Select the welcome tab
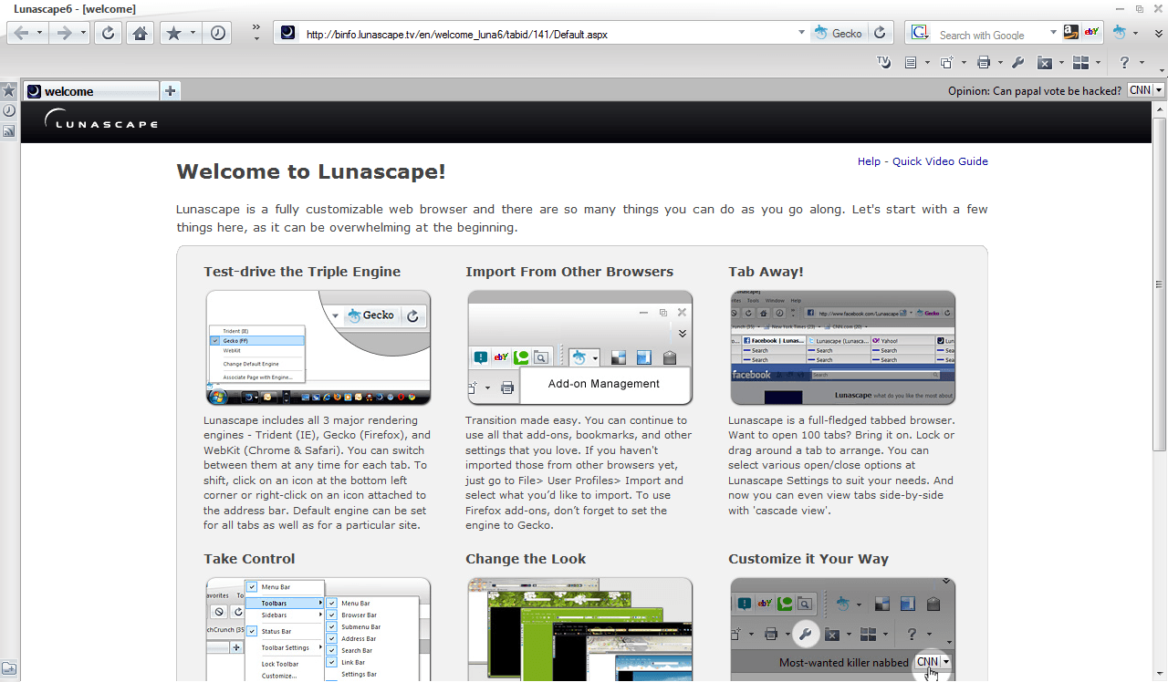The width and height of the screenshot is (1168, 682). [90, 91]
